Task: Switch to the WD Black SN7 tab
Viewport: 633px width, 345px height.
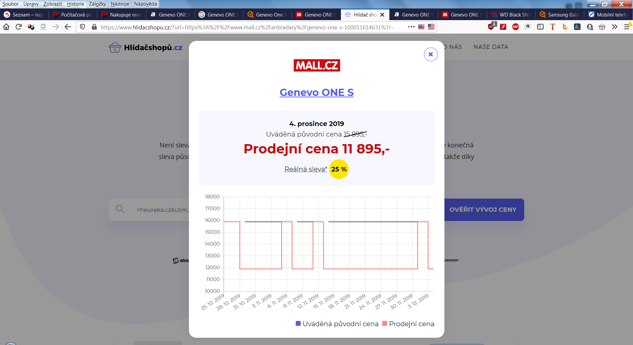Action: (511, 15)
